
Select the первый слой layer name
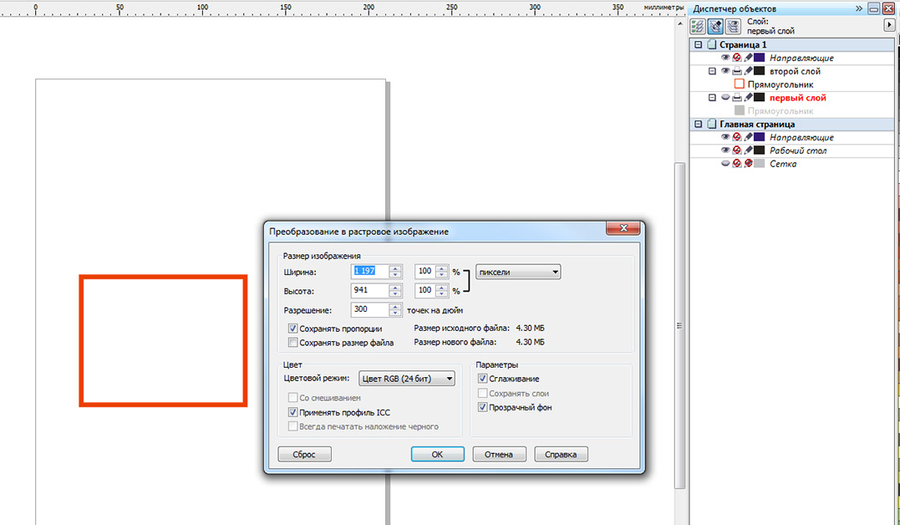[798, 98]
